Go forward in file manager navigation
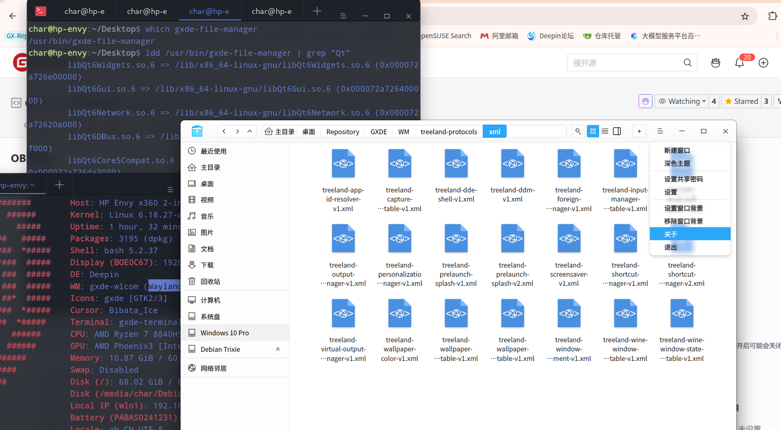Image resolution: width=781 pixels, height=430 pixels. click(x=237, y=131)
